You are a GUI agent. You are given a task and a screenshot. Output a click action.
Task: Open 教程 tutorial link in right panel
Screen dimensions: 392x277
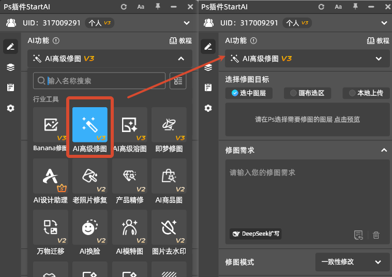pyautogui.click(x=378, y=40)
